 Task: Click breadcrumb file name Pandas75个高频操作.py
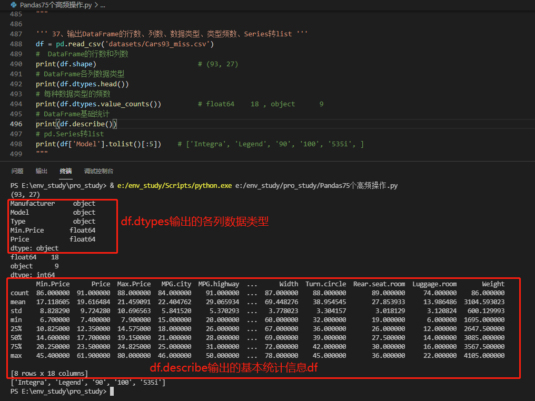pos(56,5)
